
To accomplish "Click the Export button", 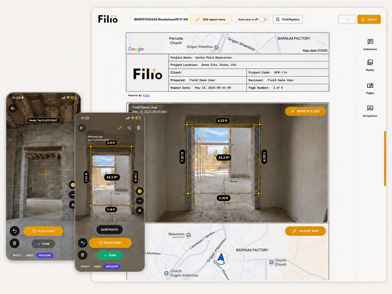I will [369, 19].
